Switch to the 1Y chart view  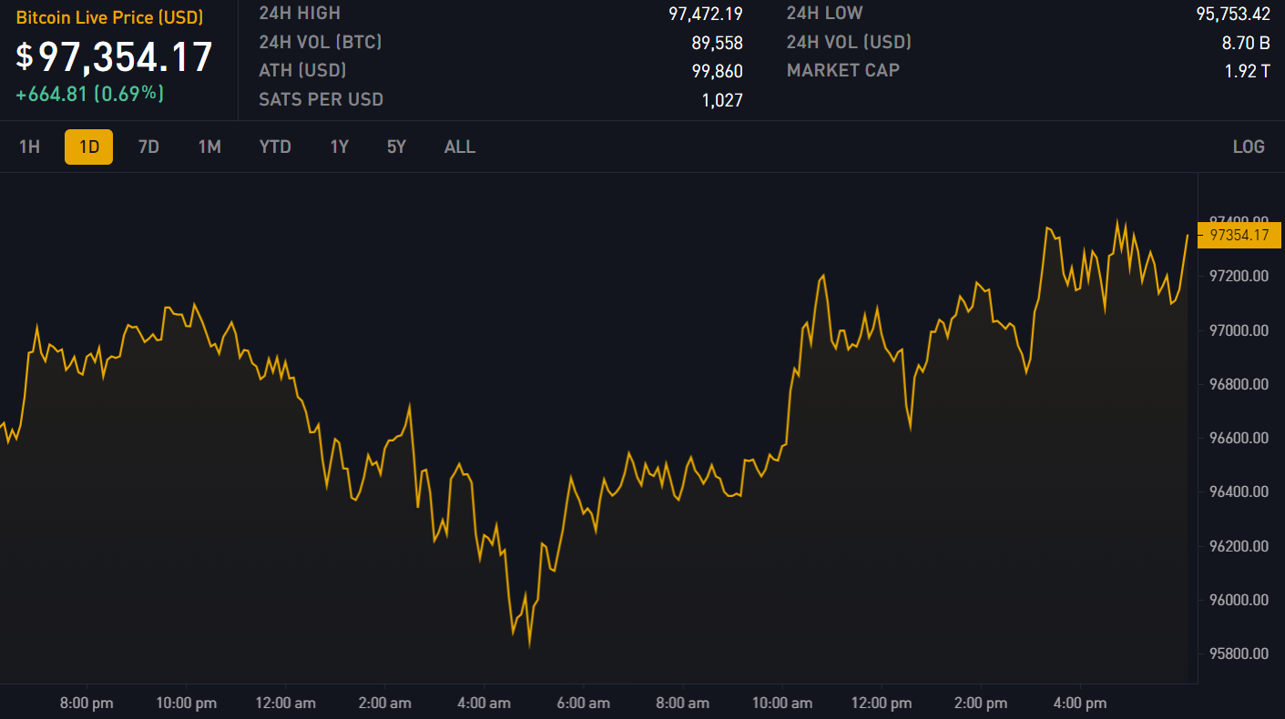[x=339, y=147]
